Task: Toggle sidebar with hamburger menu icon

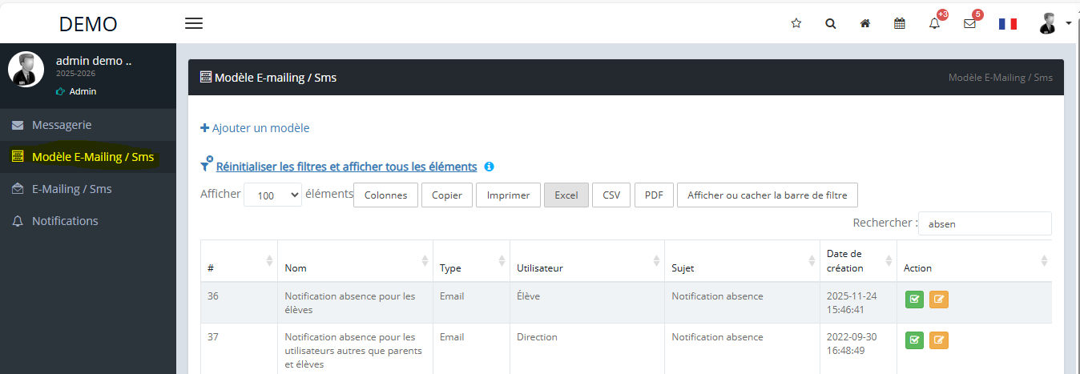Action: (194, 23)
